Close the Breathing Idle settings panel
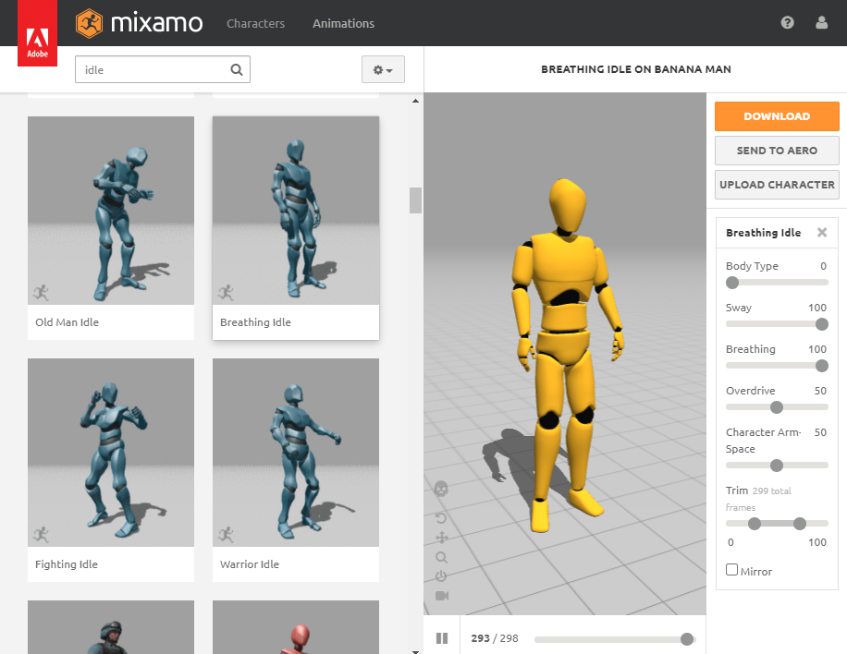This screenshot has width=847, height=654. (x=822, y=233)
